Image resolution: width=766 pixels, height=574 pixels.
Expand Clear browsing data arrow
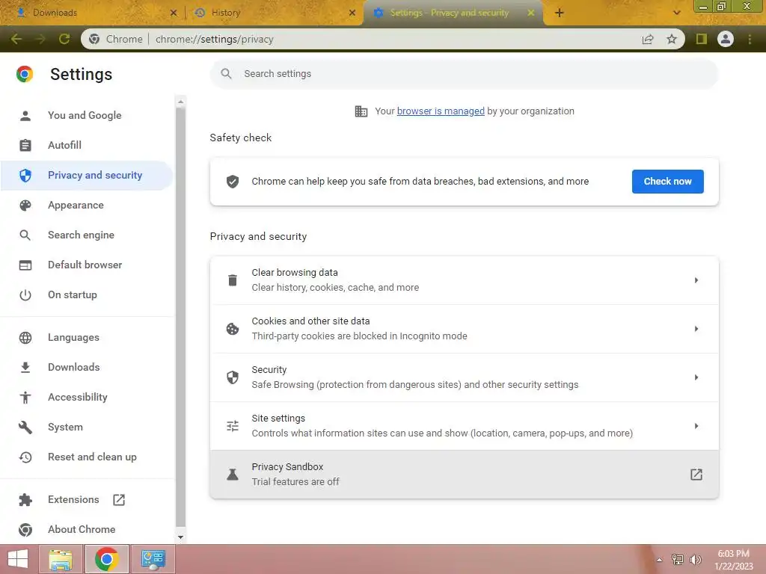pos(696,280)
